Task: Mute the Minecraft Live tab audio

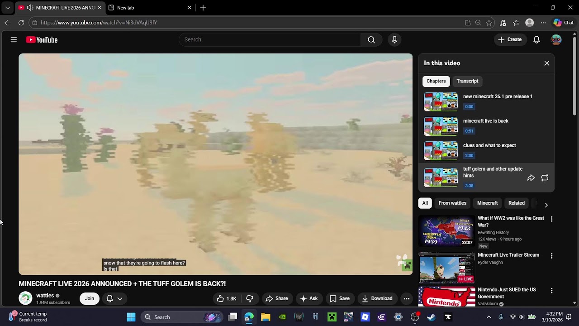Action: [x=30, y=8]
